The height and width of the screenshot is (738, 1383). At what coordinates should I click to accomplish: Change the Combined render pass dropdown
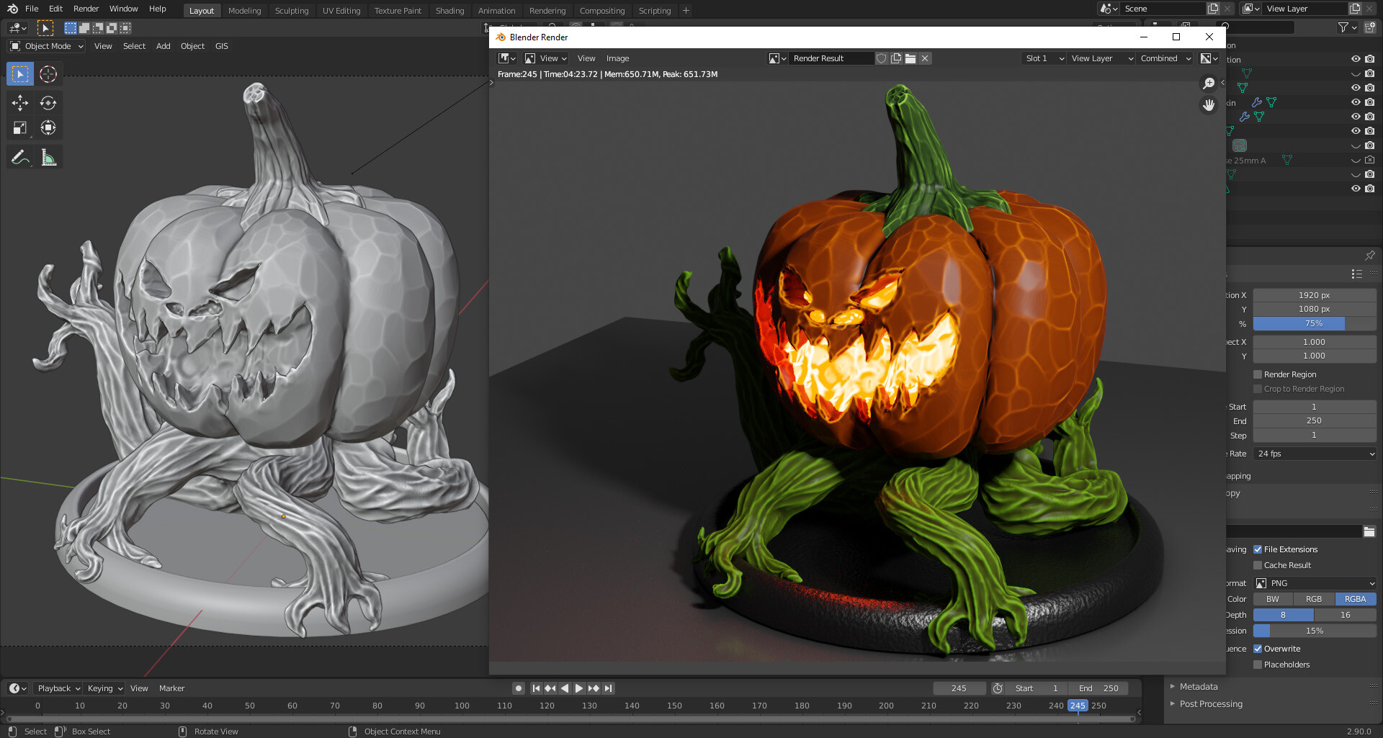click(1164, 58)
